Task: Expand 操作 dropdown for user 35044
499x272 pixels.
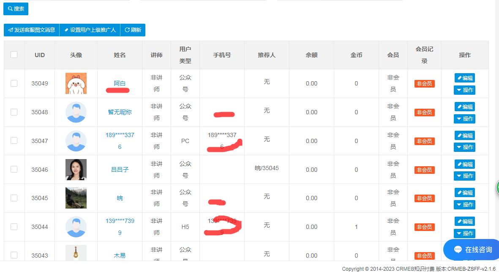Action: (x=465, y=234)
